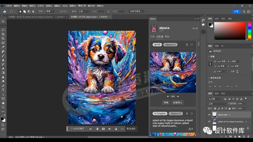Click the Search magnifier icon at top right
This screenshot has height=142, width=253.
coord(244,11)
